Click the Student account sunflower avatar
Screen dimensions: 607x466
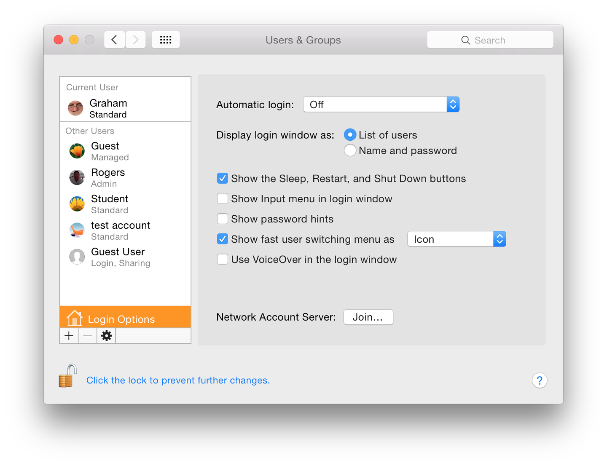[x=77, y=204]
